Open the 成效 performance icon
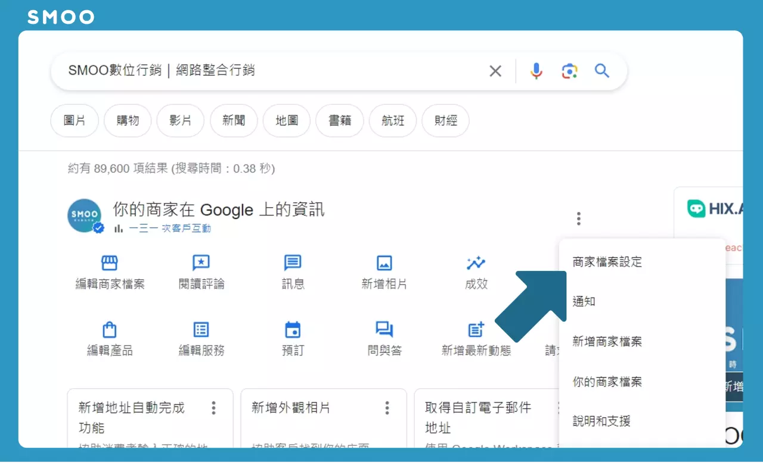The height and width of the screenshot is (465, 763). [x=476, y=263]
